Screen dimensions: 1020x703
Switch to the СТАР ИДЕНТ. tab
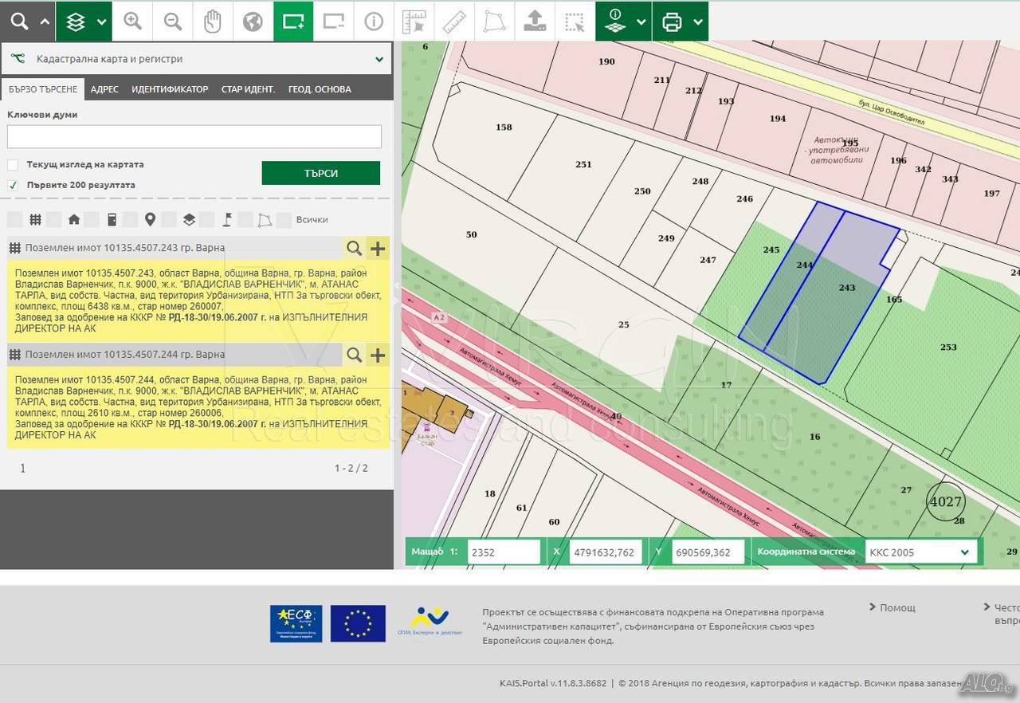tap(248, 89)
